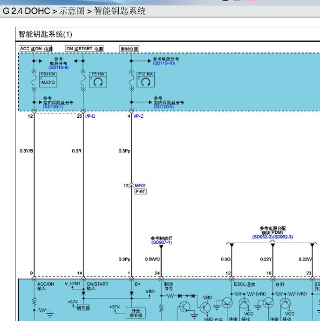Select the F20 10A AUDIO fuse box
Image resolution: width=320 pixels, height=321 pixels.
(x=48, y=79)
